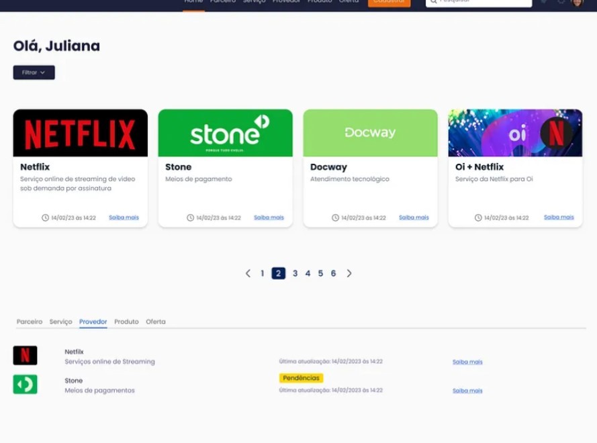Screen dimensions: 597x443
Task: Click the Netflix card title
Action: click(35, 167)
